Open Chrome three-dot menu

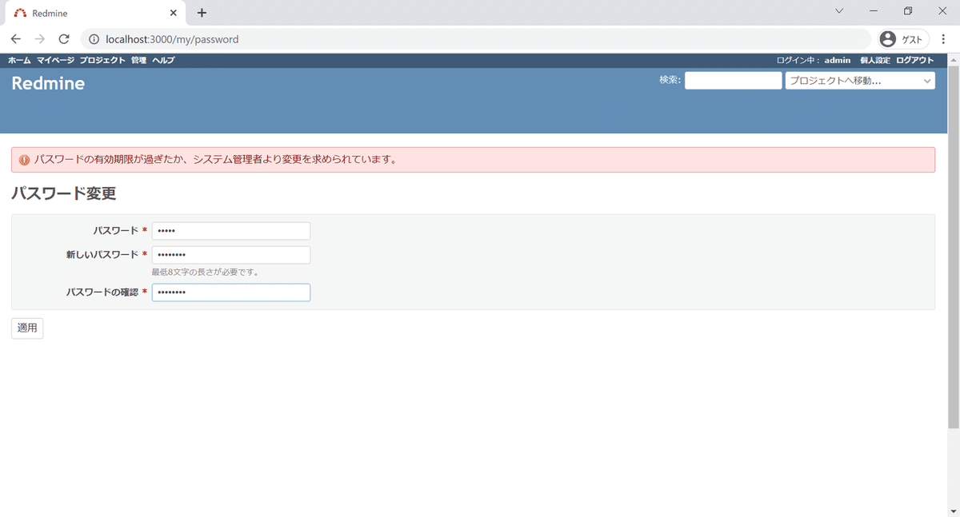tap(943, 39)
